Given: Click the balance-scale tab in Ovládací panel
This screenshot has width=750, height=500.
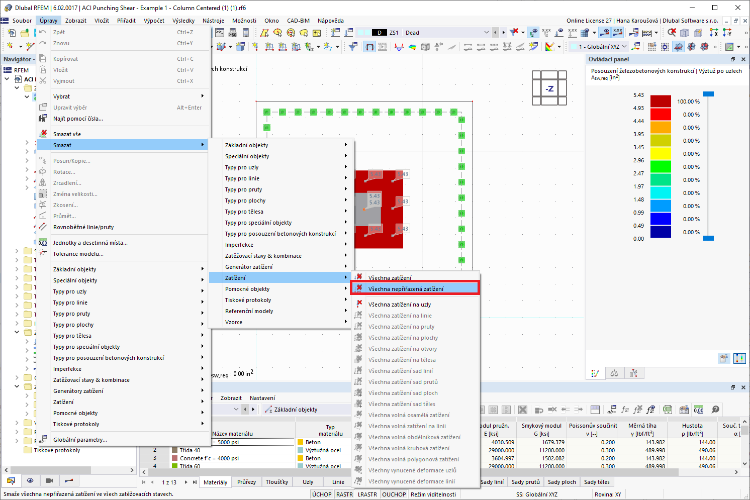Looking at the screenshot, I should [614, 373].
